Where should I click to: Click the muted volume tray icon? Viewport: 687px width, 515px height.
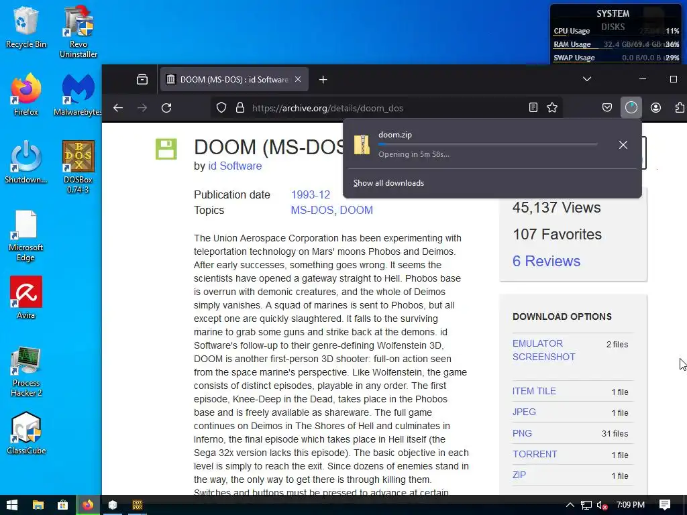pyautogui.click(x=602, y=505)
